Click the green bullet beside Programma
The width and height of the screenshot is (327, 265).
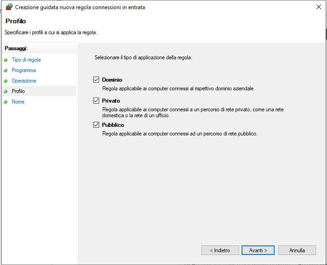5,70
